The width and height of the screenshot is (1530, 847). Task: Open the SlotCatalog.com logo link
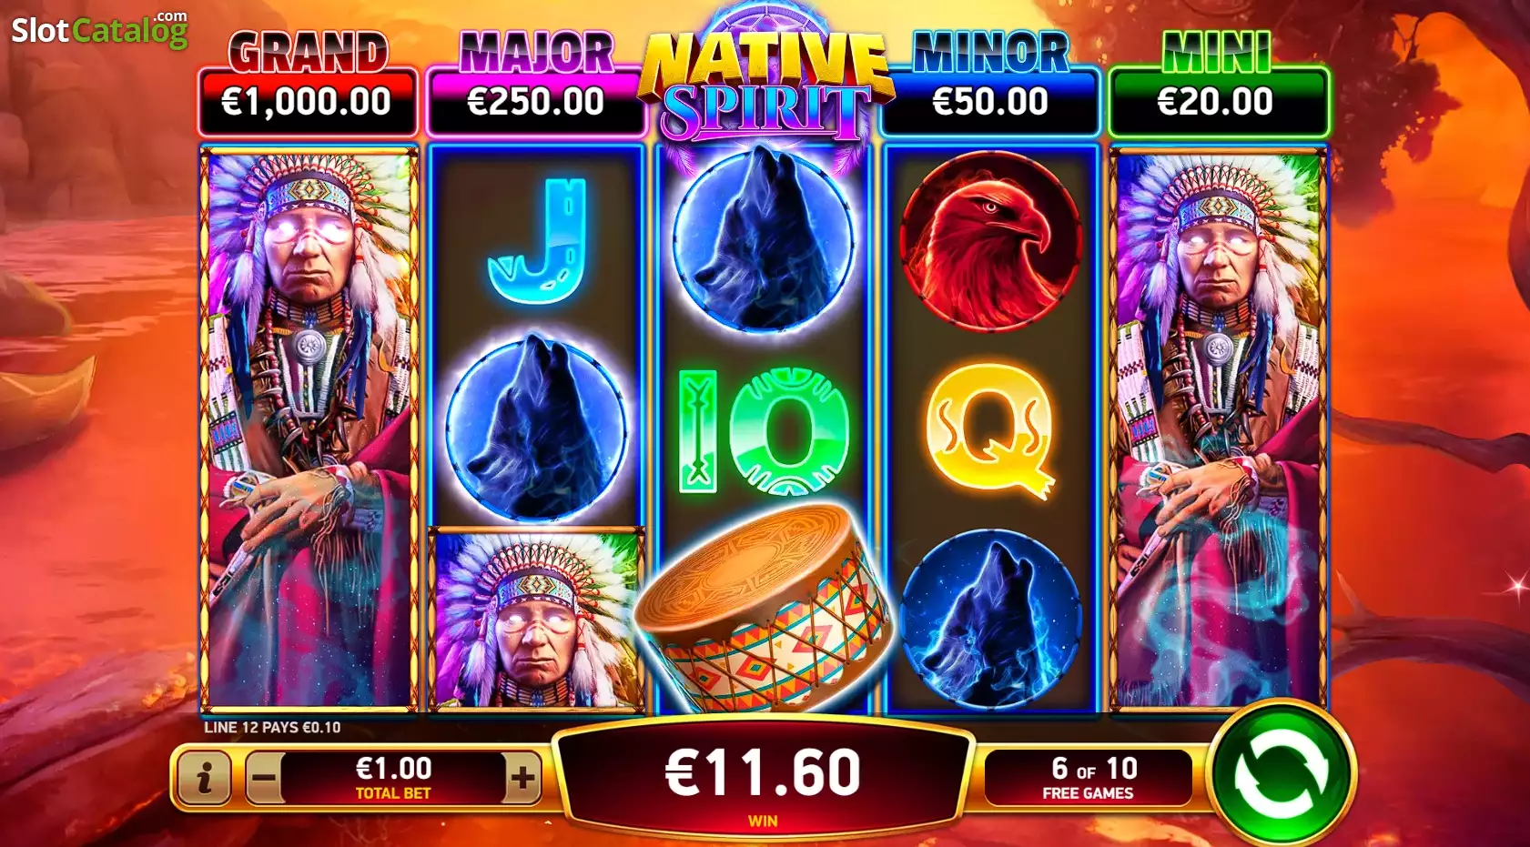coord(99,29)
